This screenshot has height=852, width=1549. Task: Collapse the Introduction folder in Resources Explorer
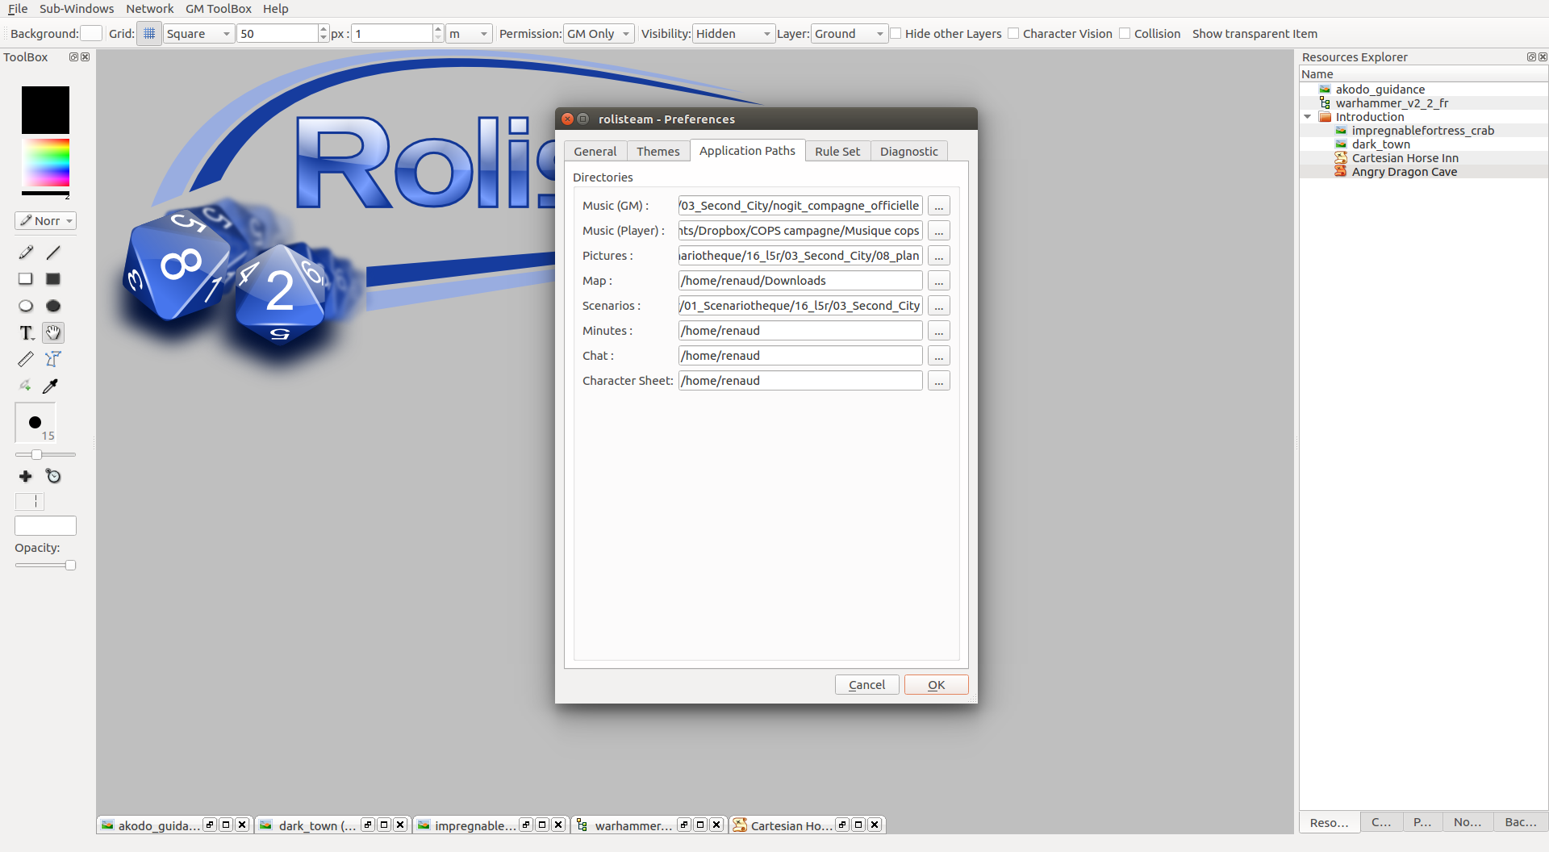click(x=1308, y=117)
